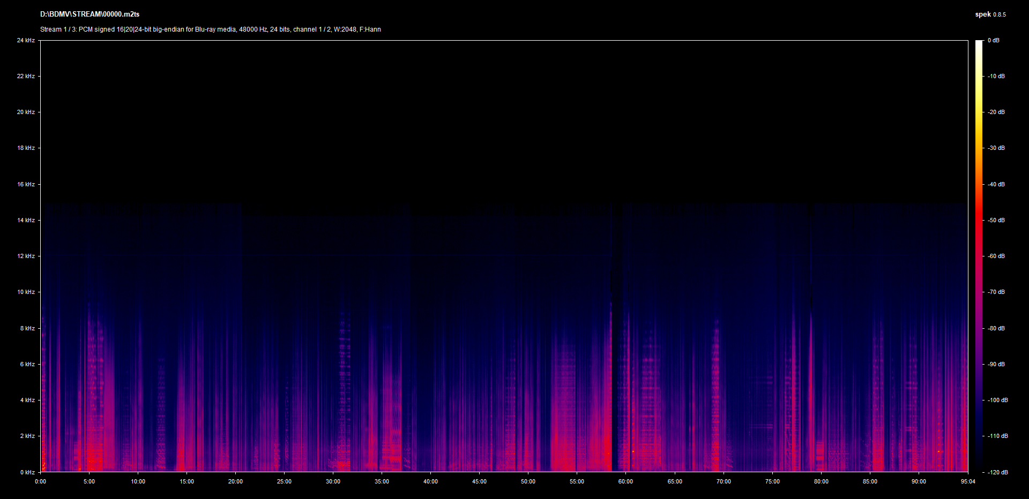Click the -30 dB scale label

pyautogui.click(x=996, y=148)
